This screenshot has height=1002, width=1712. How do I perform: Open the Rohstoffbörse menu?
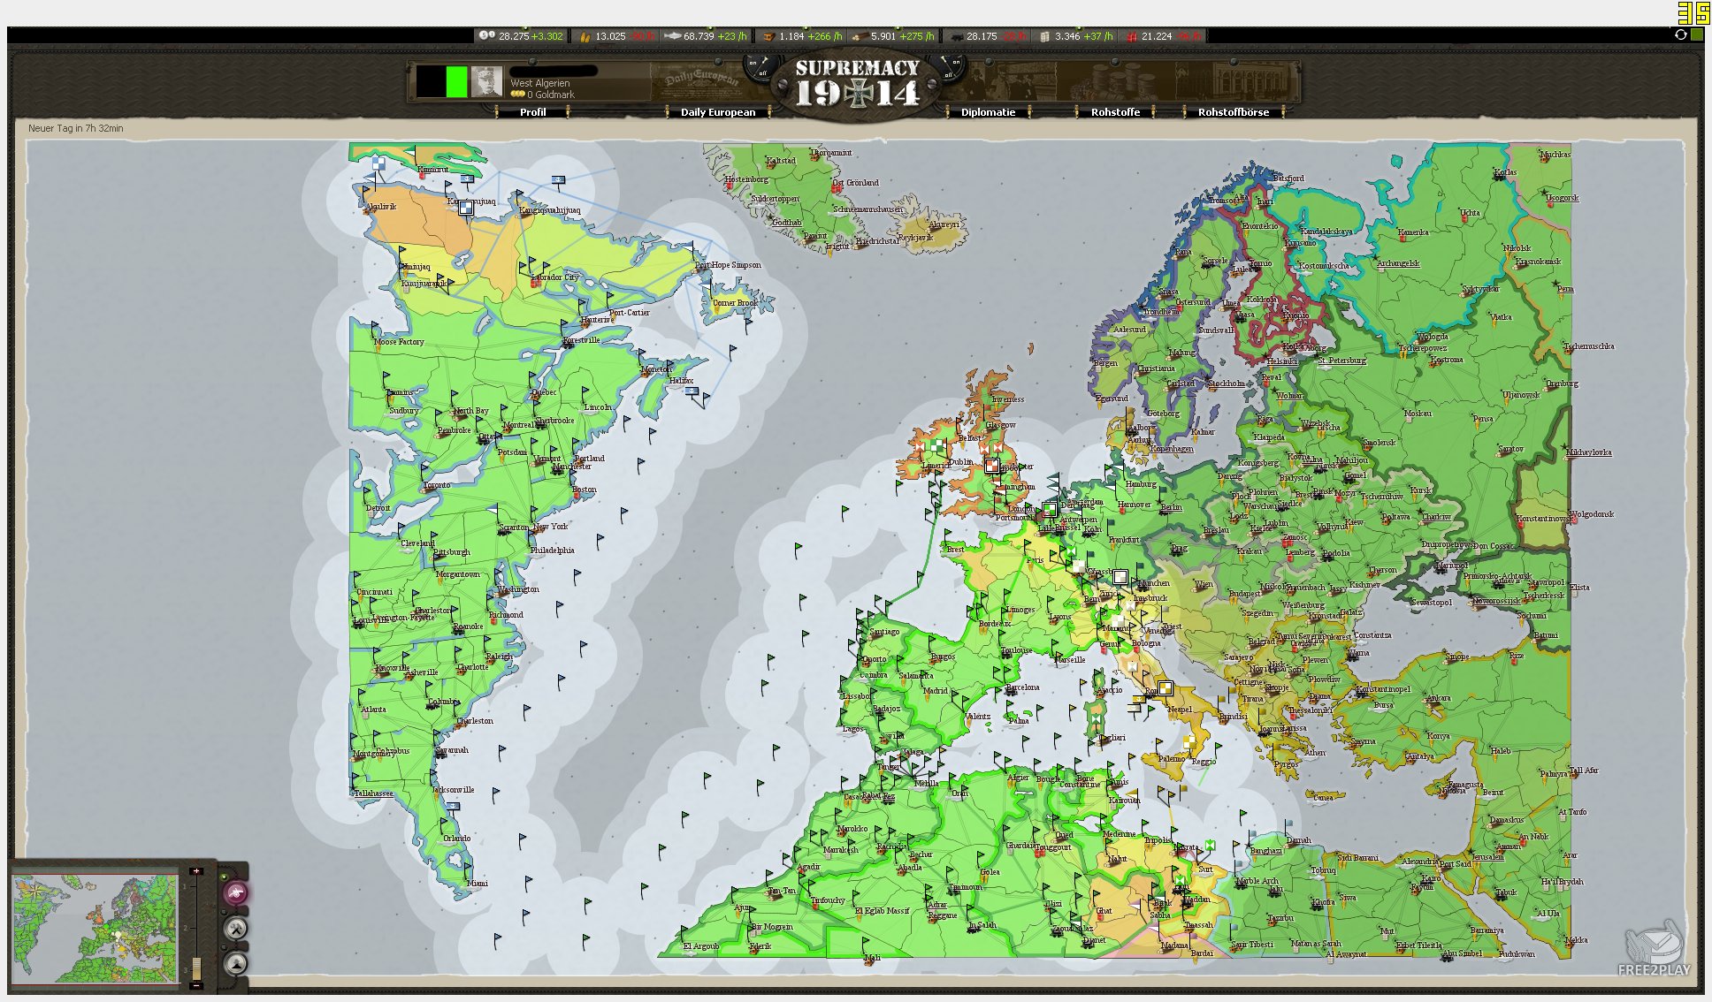point(1234,112)
